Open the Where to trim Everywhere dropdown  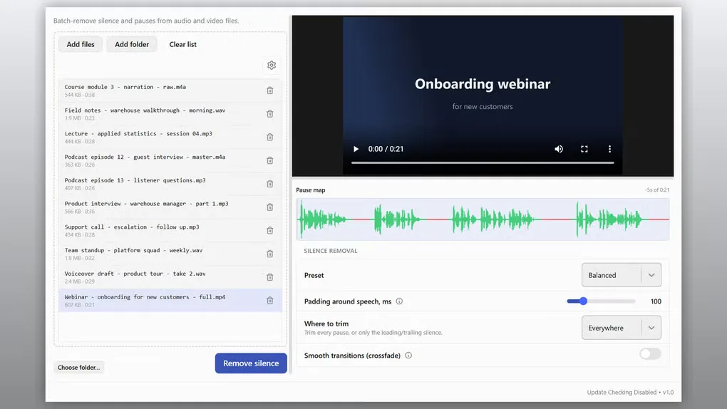point(622,328)
